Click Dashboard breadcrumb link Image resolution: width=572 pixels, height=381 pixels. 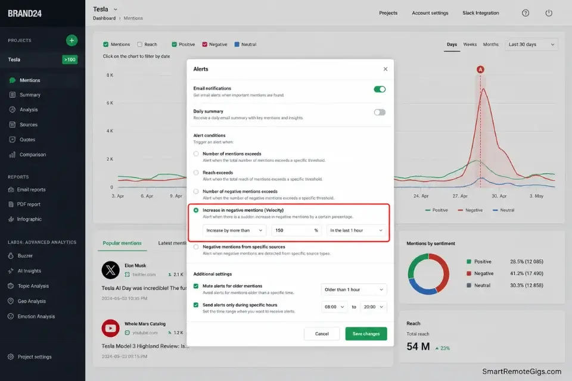pyautogui.click(x=104, y=18)
